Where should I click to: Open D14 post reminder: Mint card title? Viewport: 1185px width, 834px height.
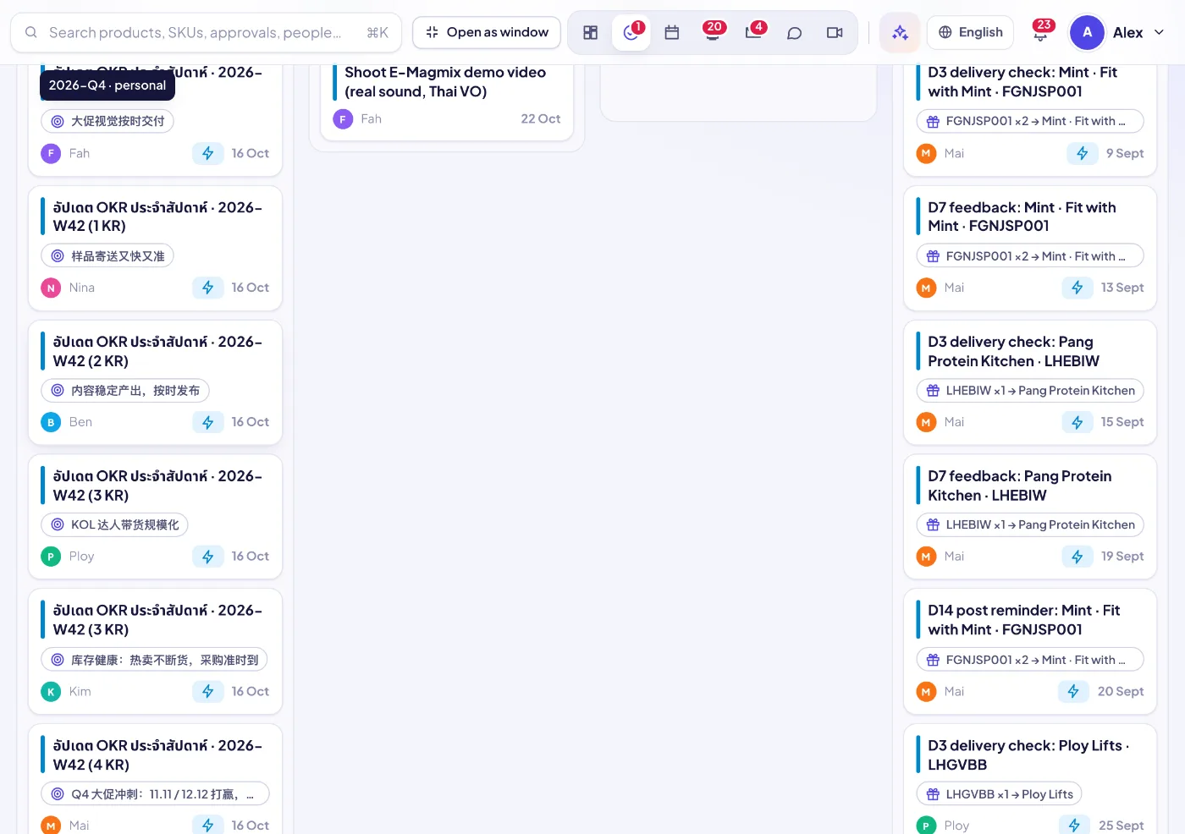click(1023, 620)
